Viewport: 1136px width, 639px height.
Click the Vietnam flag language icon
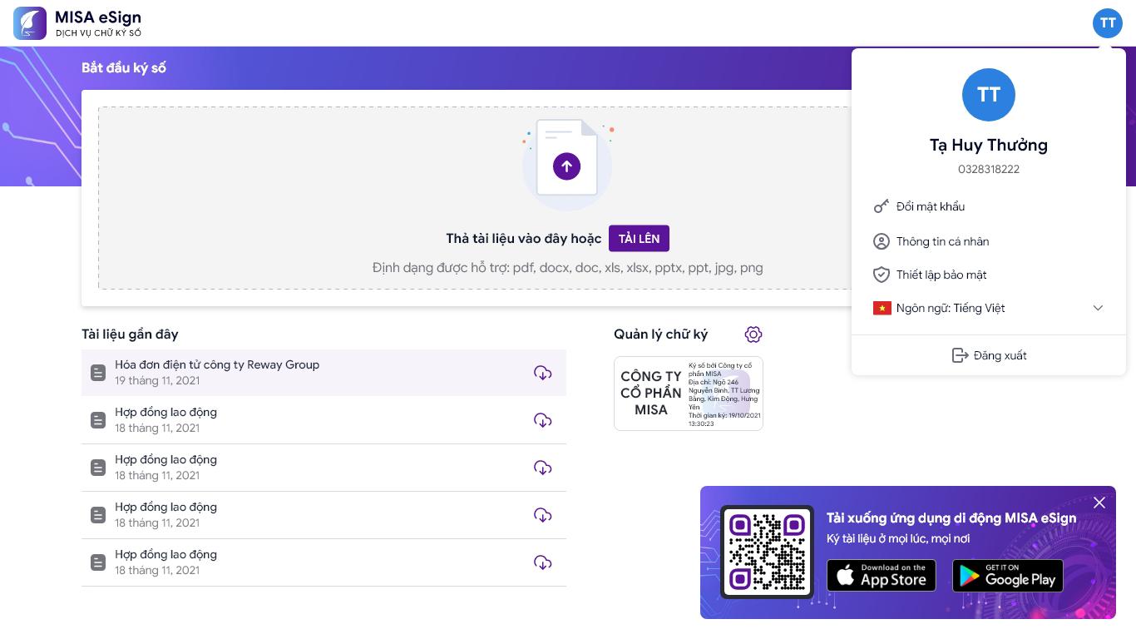(882, 308)
